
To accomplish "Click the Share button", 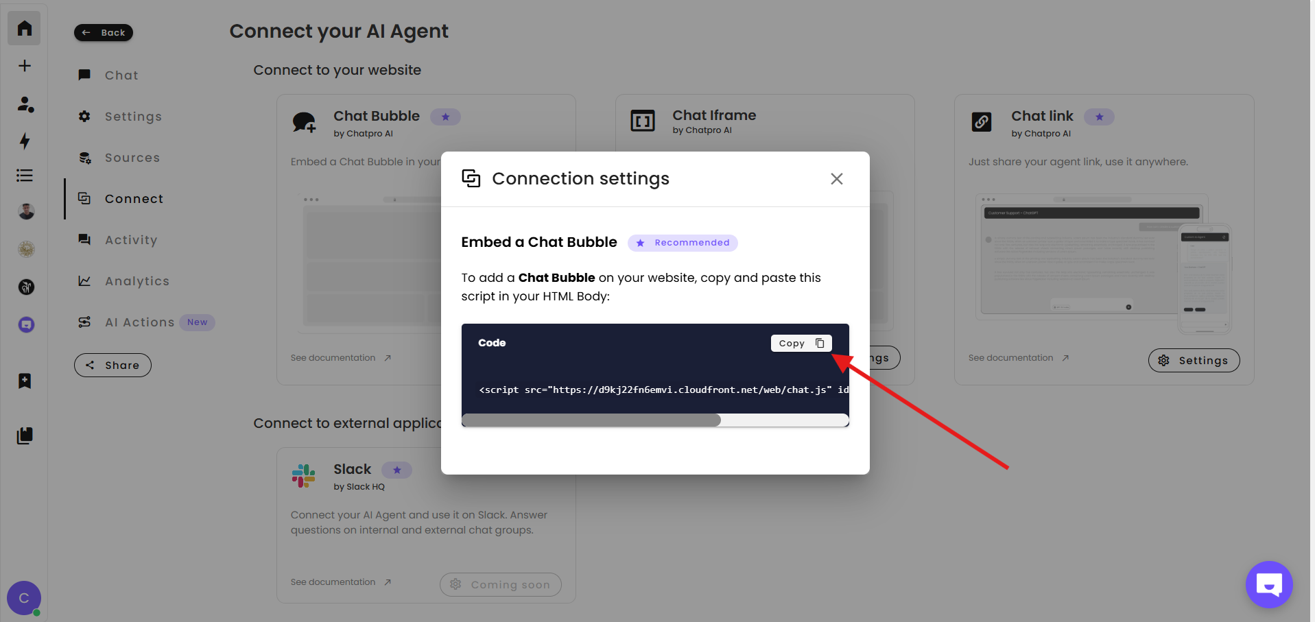I will pyautogui.click(x=112, y=366).
